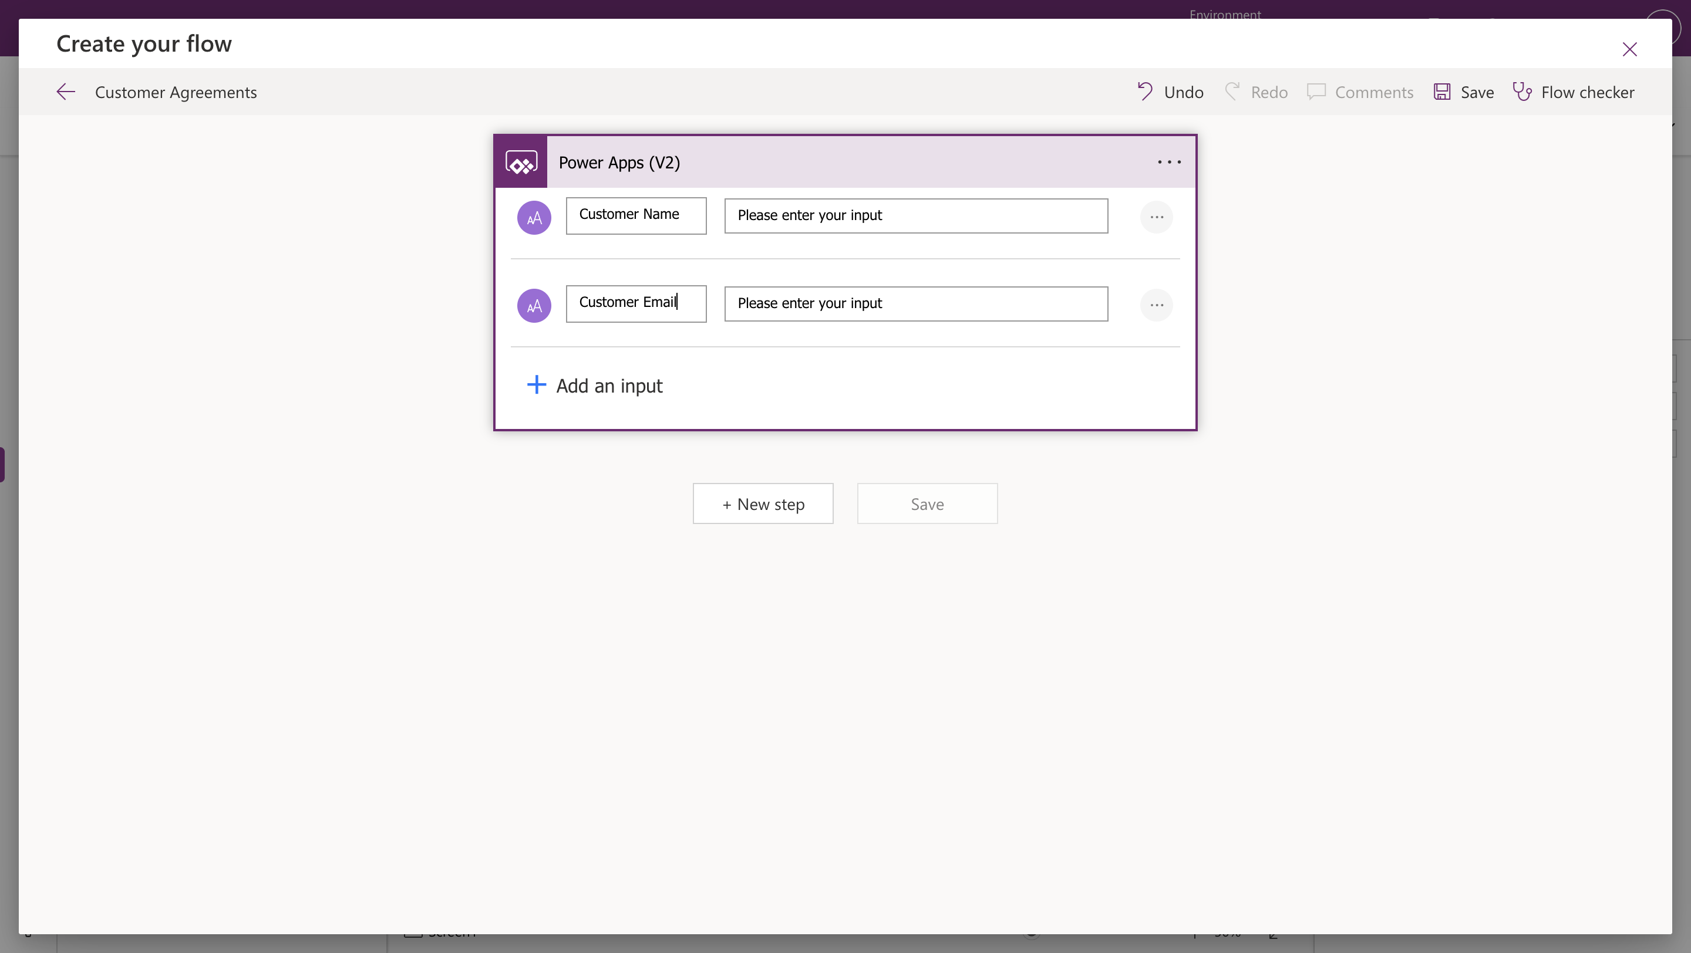Open the Power Apps (V2) ellipsis menu
Screen dimensions: 1691x953
[1168, 162]
